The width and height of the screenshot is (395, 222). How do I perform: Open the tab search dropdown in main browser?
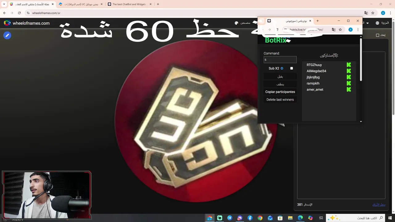[4, 4]
